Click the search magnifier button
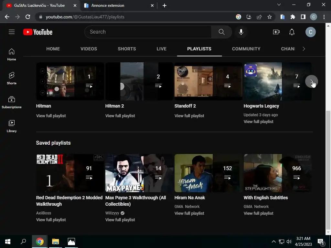 [x=222, y=32]
